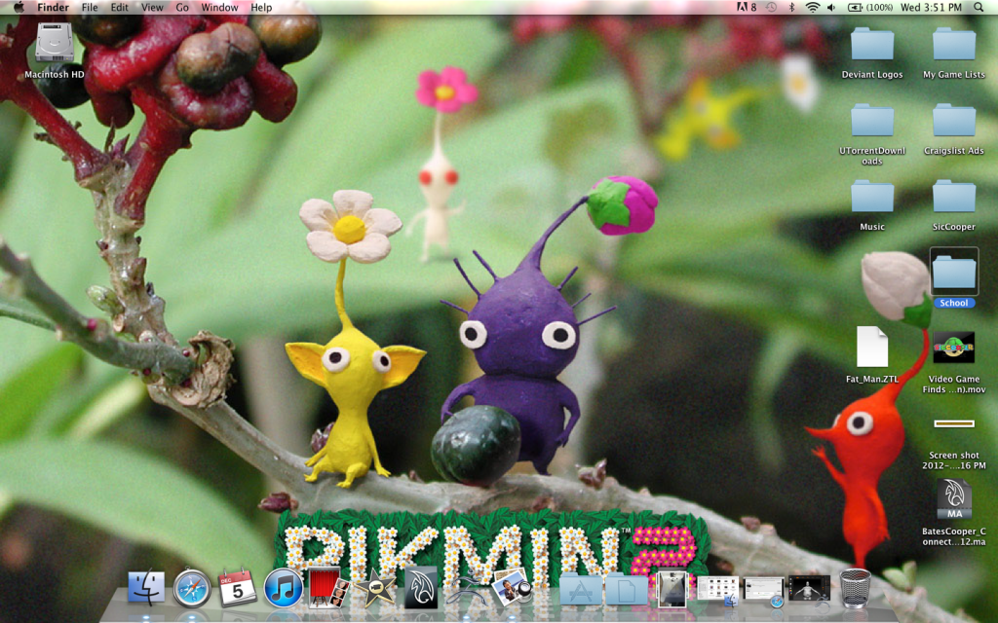Screen dimensions: 998x623
Task: Open the File menu
Action: tap(90, 7)
